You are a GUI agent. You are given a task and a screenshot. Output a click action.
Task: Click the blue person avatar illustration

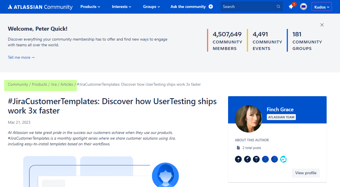(x=165, y=175)
